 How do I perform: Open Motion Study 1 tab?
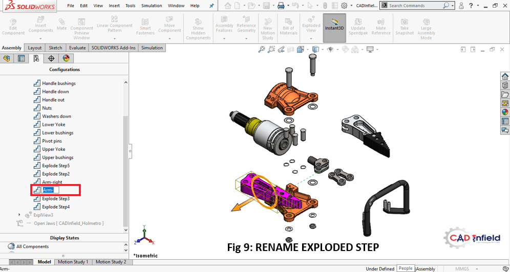point(73,262)
